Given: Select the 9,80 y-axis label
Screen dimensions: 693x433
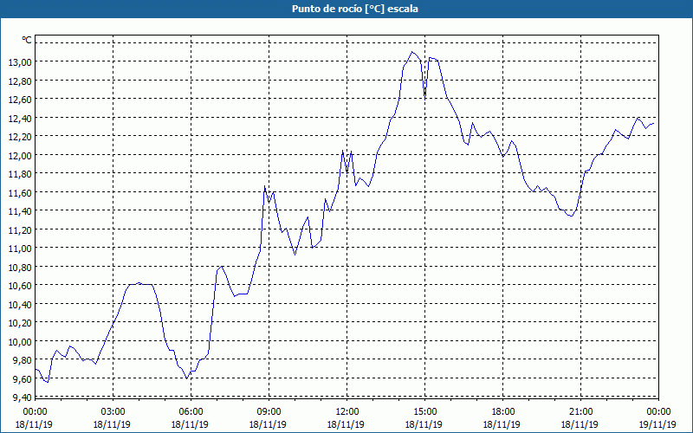Looking at the screenshot, I should coord(23,360).
